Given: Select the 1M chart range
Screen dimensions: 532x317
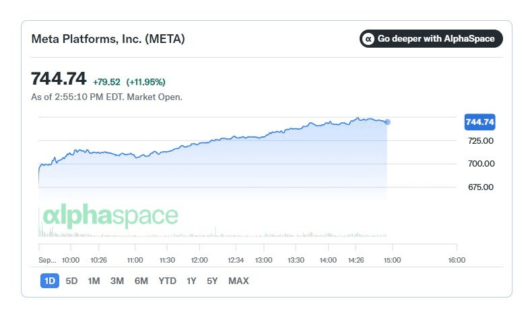Looking at the screenshot, I should (x=94, y=281).
